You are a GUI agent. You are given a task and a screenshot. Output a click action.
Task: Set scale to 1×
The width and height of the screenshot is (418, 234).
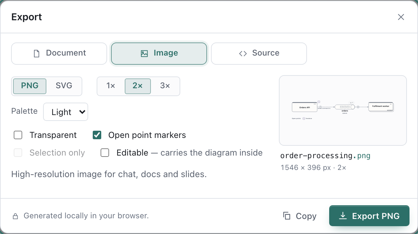111,86
